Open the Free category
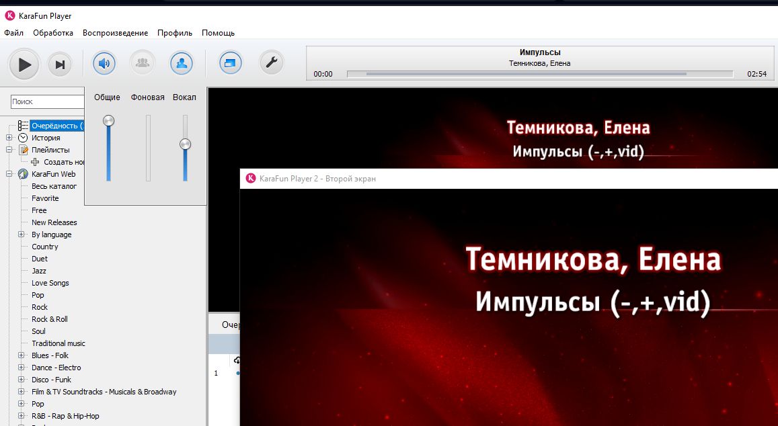The height and width of the screenshot is (426, 778). [39, 210]
